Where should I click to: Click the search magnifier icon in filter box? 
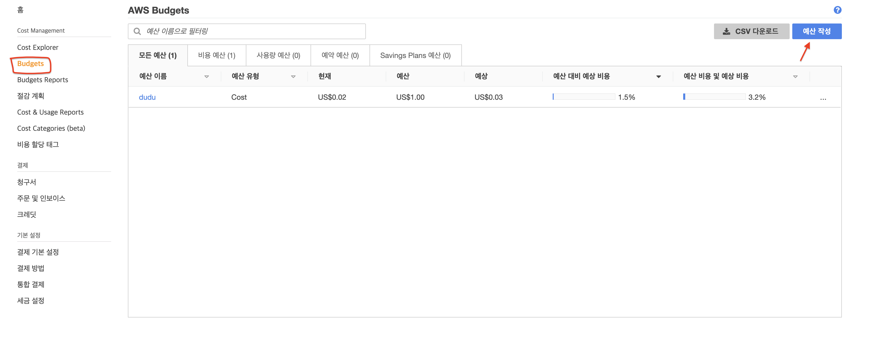click(x=137, y=31)
